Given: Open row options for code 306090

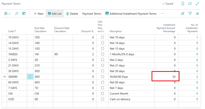Looking at the screenshot, I should pyautogui.click(x=30, y=77).
